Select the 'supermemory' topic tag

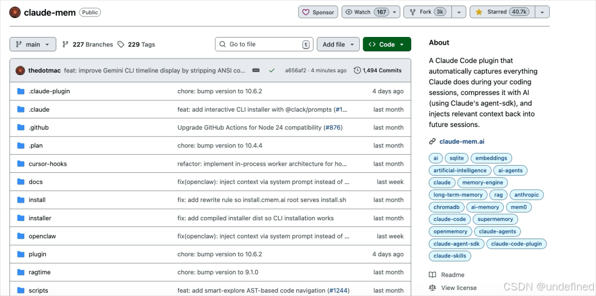point(495,219)
